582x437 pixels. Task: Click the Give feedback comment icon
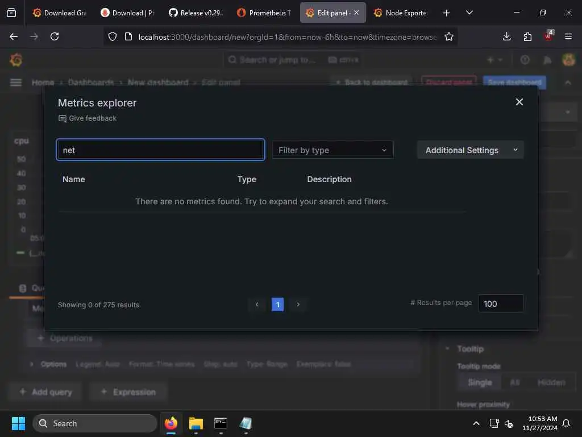(x=63, y=118)
